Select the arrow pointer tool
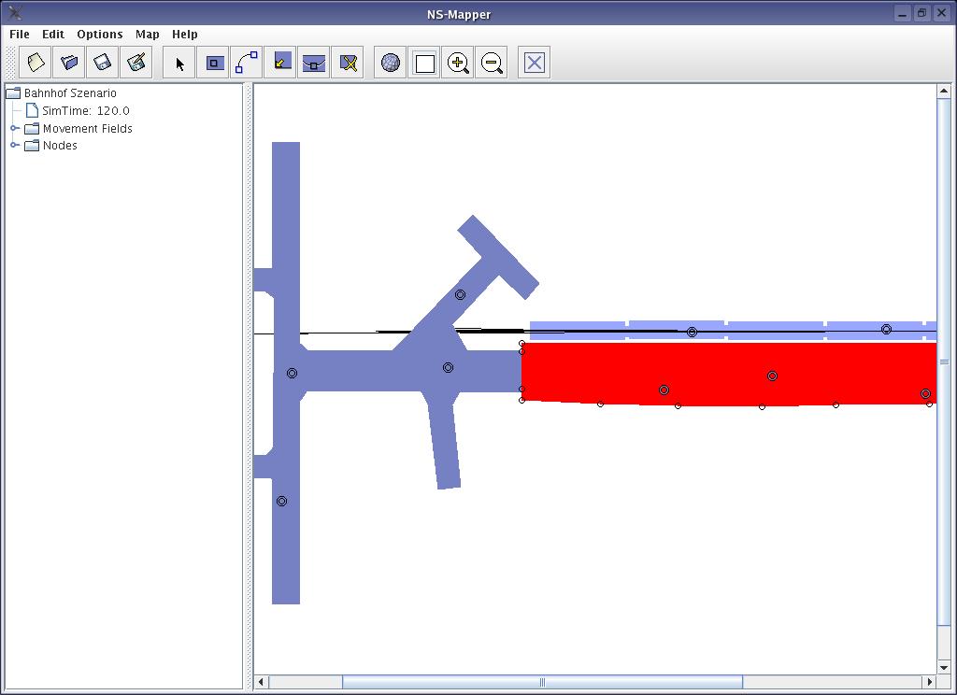This screenshot has height=695, width=957. click(x=179, y=63)
